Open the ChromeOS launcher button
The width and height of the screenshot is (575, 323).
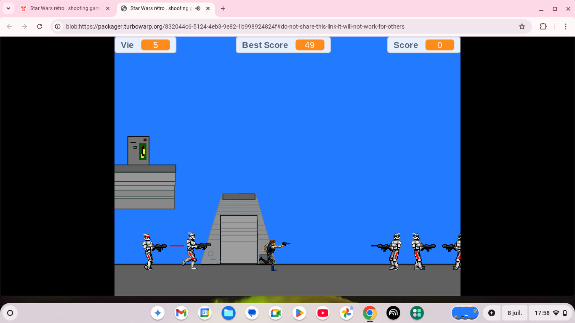click(x=10, y=313)
